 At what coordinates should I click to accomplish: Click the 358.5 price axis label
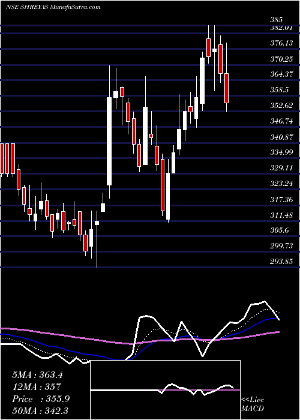tap(280, 90)
